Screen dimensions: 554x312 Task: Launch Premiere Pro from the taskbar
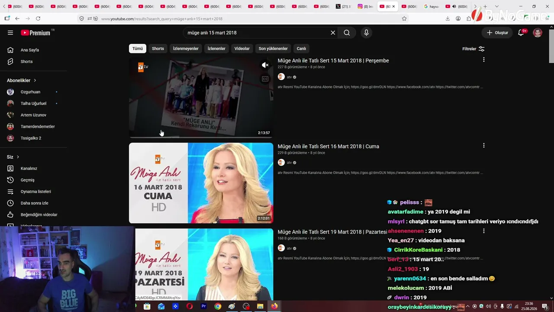click(x=203, y=306)
